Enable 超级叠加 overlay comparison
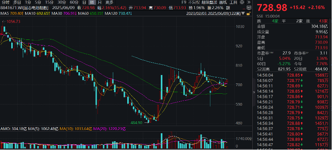The height and width of the screenshot is (150, 332). (x=209, y=2)
